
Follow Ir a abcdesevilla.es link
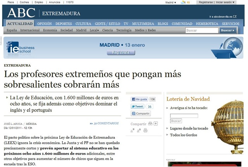[221, 17]
